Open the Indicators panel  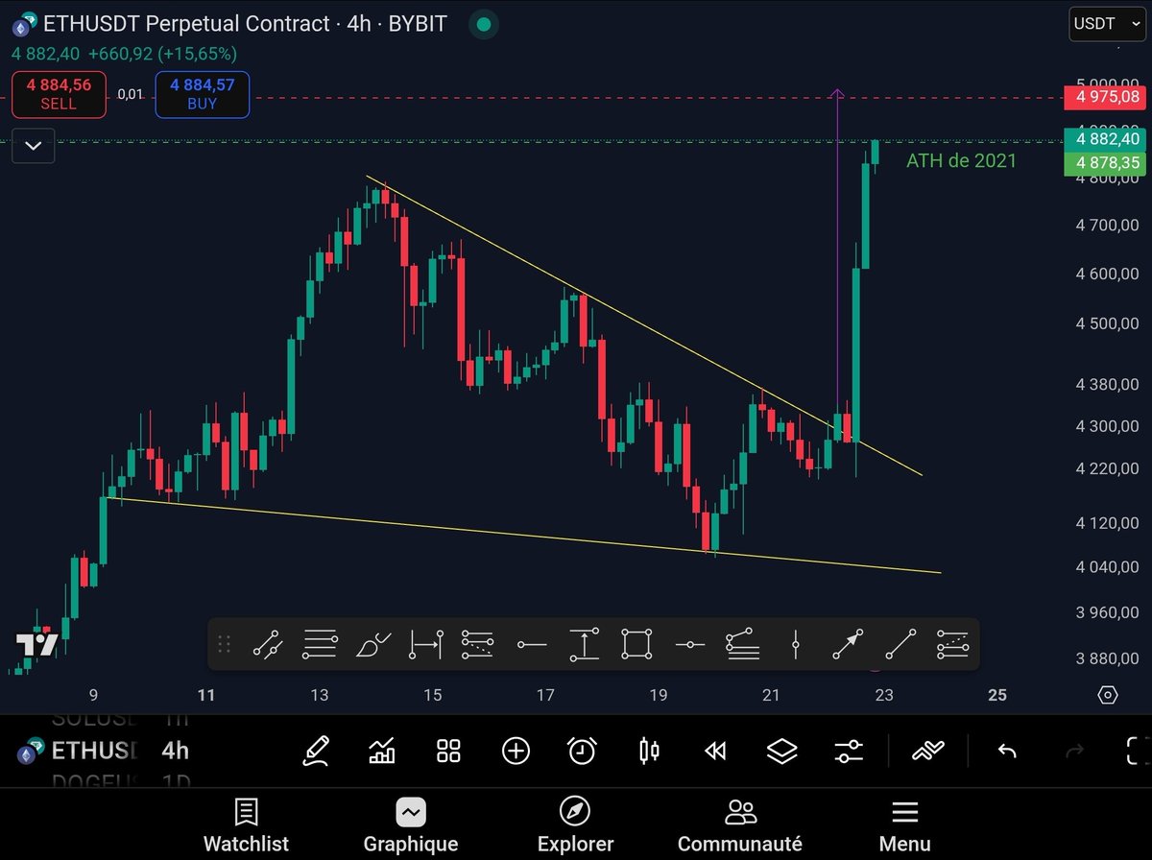(x=382, y=751)
